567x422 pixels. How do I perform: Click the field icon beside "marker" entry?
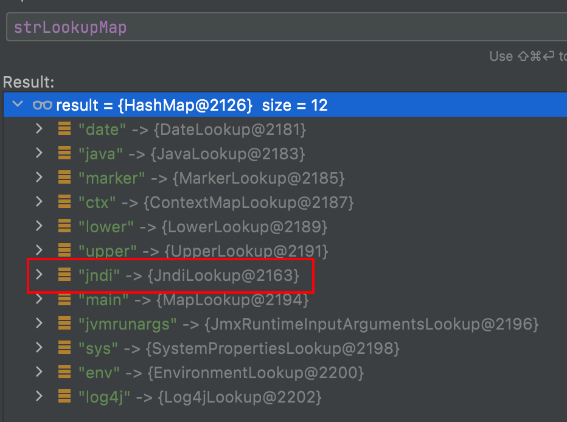coord(64,178)
